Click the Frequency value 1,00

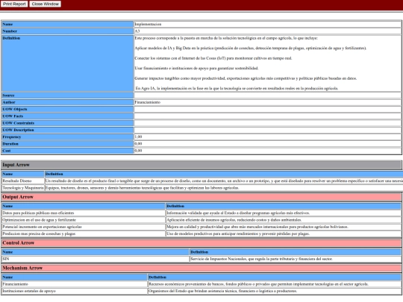pyautogui.click(x=138, y=137)
